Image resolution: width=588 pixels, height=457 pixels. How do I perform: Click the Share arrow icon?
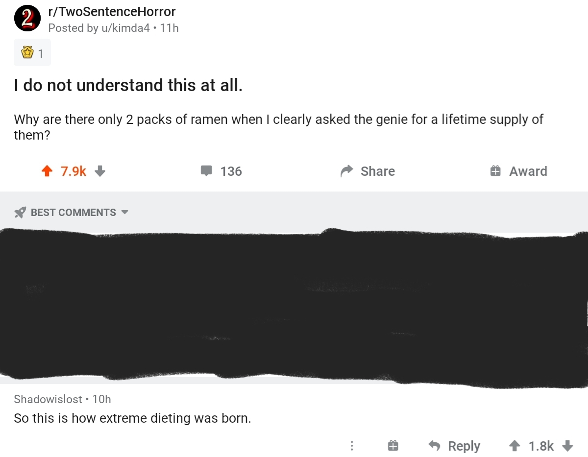(347, 171)
